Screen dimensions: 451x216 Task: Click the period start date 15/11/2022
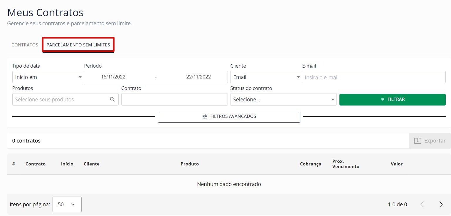[113, 77]
